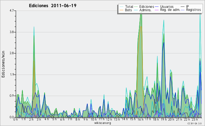Screen dimensions: 205x126
Task: Click the 0.0 y-axis value
Action: point(12,117)
